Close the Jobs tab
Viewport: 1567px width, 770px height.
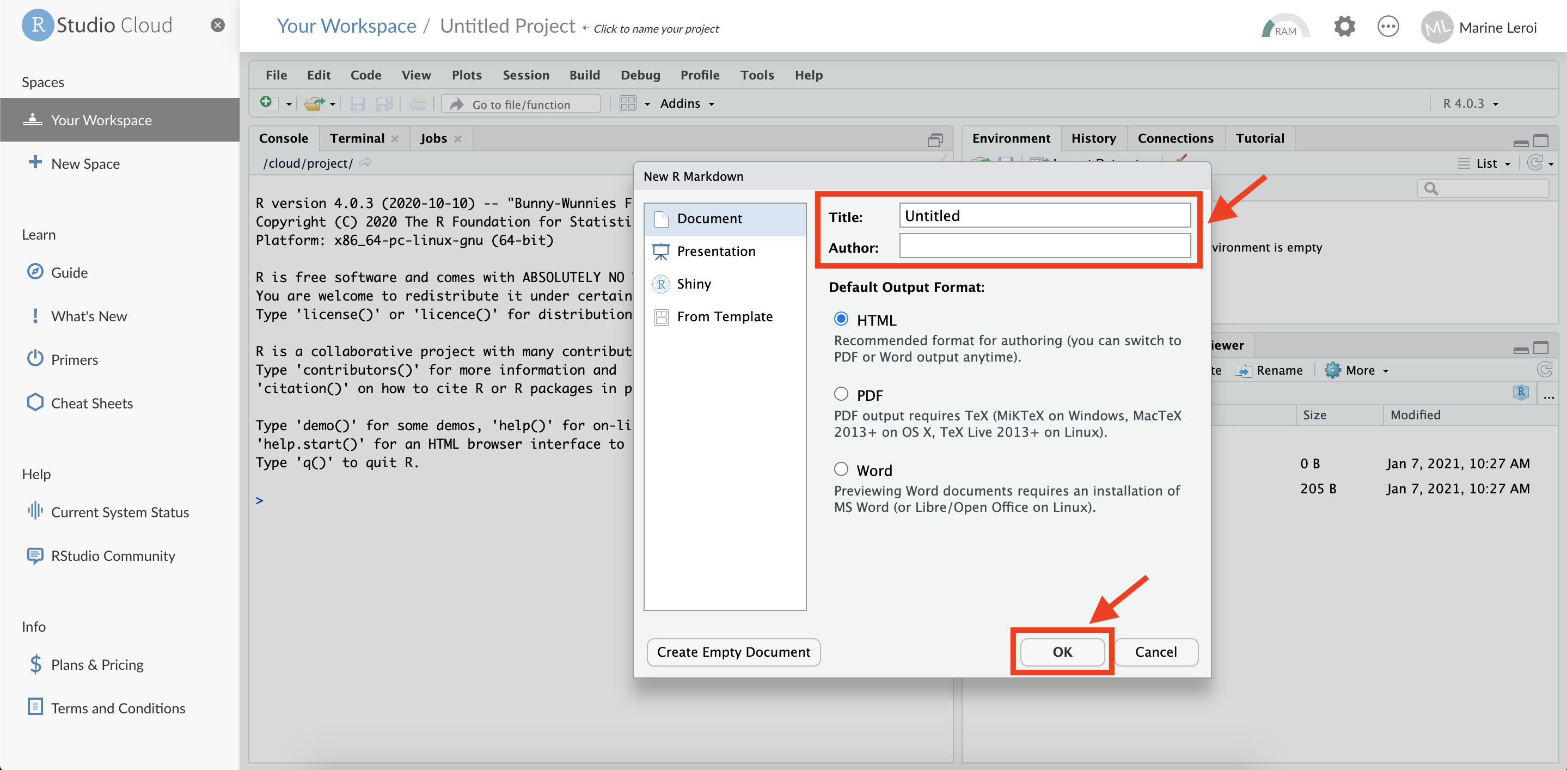point(458,139)
